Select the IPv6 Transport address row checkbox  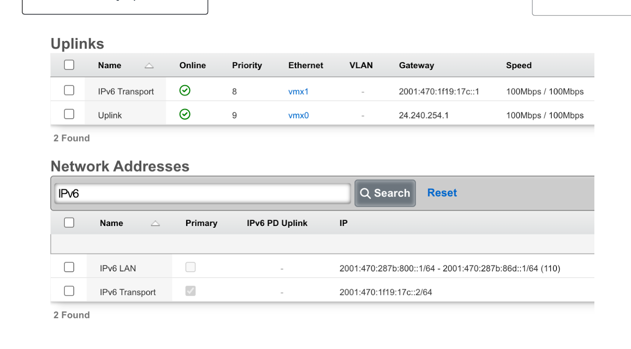click(69, 291)
